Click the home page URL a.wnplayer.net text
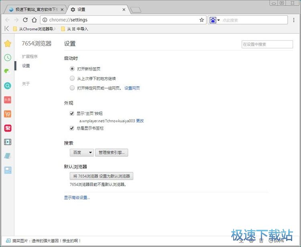 (x=107, y=121)
